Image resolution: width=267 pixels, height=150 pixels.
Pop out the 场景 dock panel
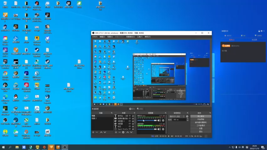click(x=112, y=113)
